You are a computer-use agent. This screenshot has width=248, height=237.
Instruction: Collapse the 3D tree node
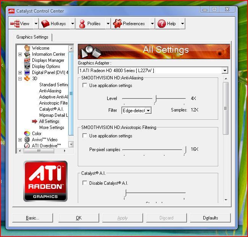20,79
